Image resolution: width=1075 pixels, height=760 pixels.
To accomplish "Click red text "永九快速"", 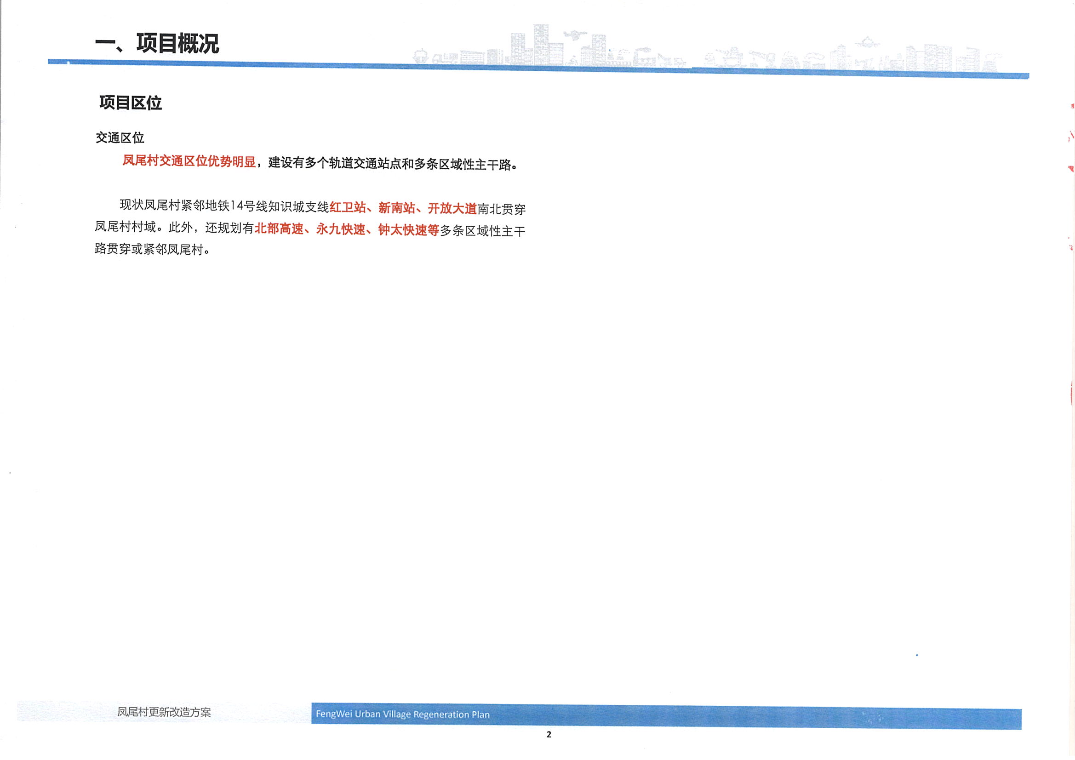I will (341, 229).
